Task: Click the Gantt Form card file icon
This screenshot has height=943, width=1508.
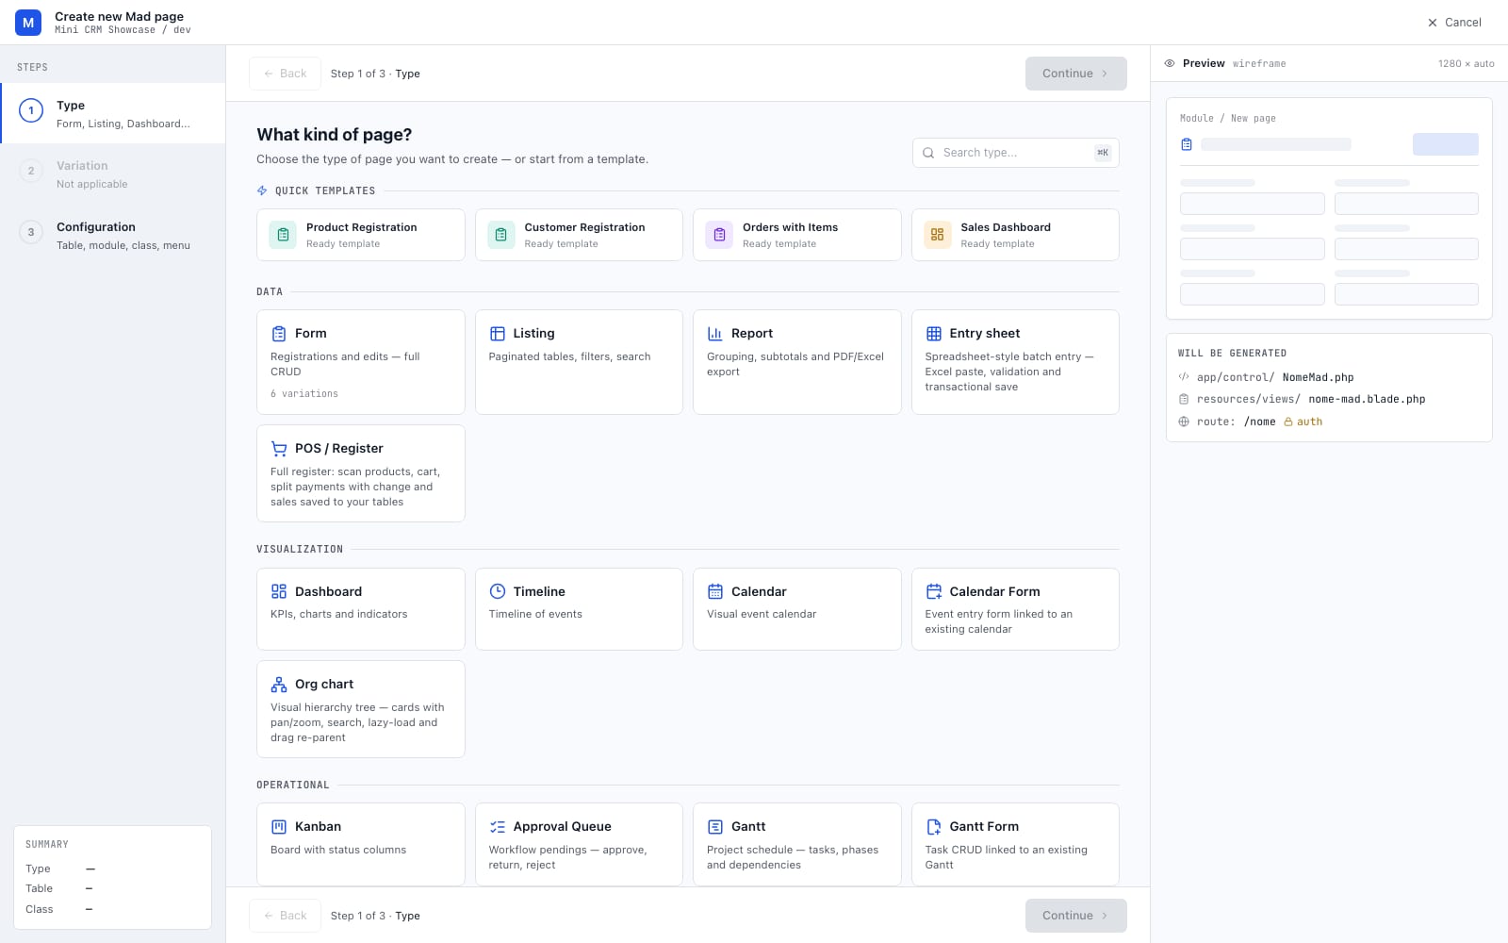Action: [934, 827]
